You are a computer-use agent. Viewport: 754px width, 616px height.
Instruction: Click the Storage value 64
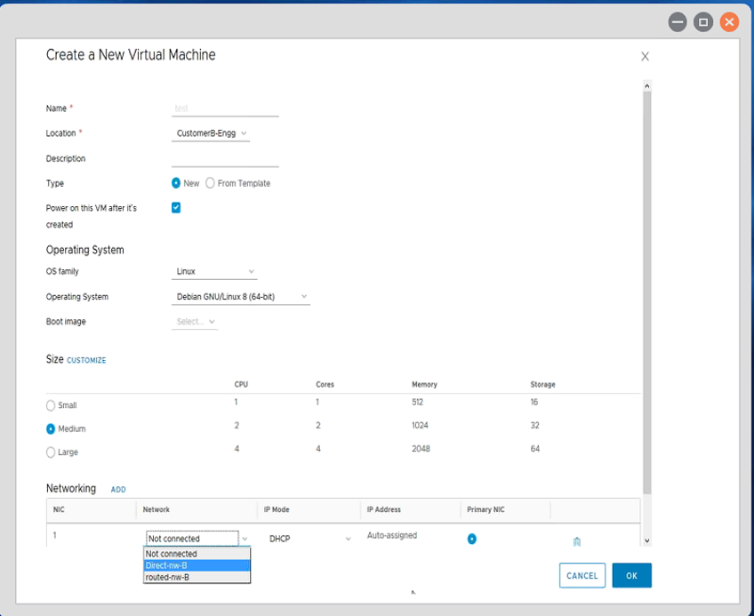(x=534, y=449)
